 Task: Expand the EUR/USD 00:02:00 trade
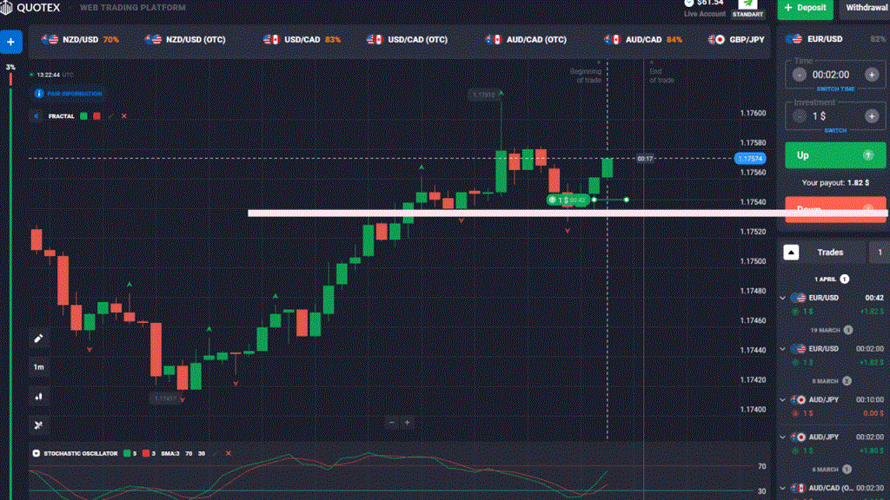pyautogui.click(x=783, y=349)
